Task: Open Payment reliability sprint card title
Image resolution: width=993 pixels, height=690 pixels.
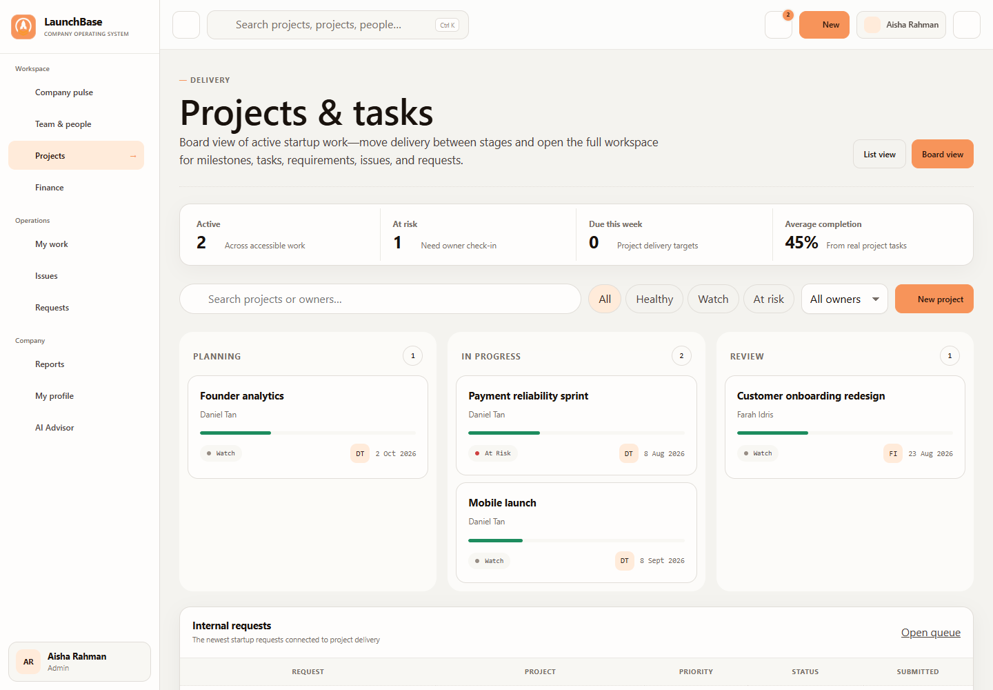Action: 528,396
